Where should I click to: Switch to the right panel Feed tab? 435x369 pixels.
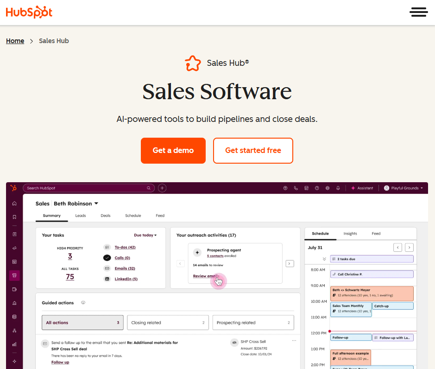[376, 234]
